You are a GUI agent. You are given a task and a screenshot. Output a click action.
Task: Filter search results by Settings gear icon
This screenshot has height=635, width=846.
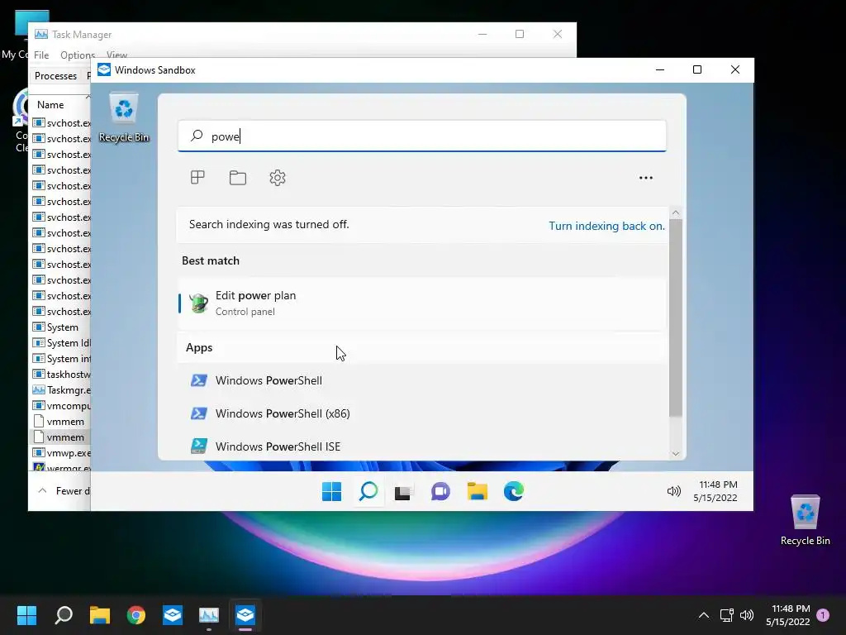278,178
